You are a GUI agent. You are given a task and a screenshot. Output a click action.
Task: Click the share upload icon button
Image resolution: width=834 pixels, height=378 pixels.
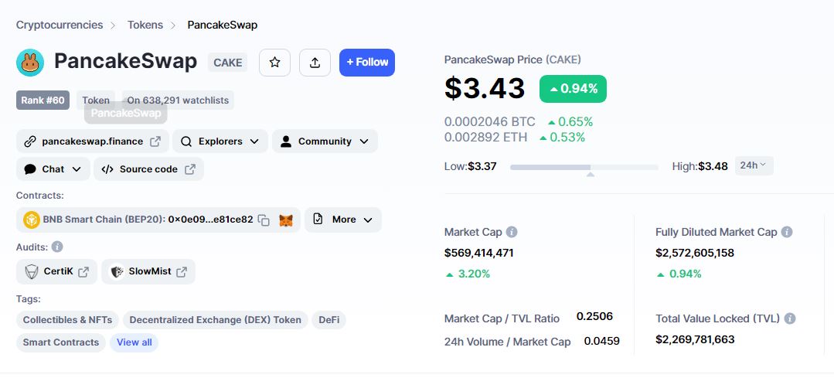(x=315, y=63)
